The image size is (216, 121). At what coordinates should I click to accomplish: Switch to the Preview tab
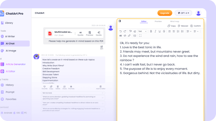(x=158, y=21)
